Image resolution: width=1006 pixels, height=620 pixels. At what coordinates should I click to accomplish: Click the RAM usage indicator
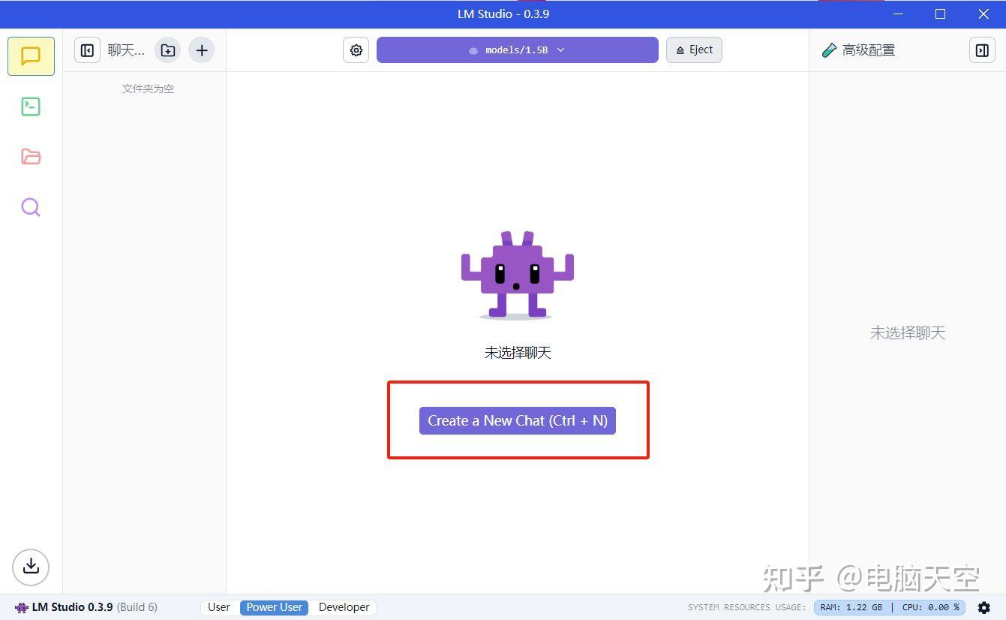point(851,607)
